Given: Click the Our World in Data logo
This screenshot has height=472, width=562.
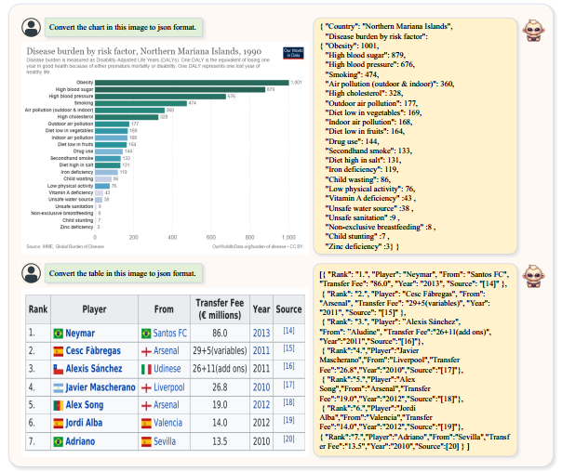Looking at the screenshot, I should point(293,53).
